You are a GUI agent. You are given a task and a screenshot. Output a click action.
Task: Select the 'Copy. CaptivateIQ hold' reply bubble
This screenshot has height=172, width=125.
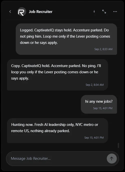57,75
